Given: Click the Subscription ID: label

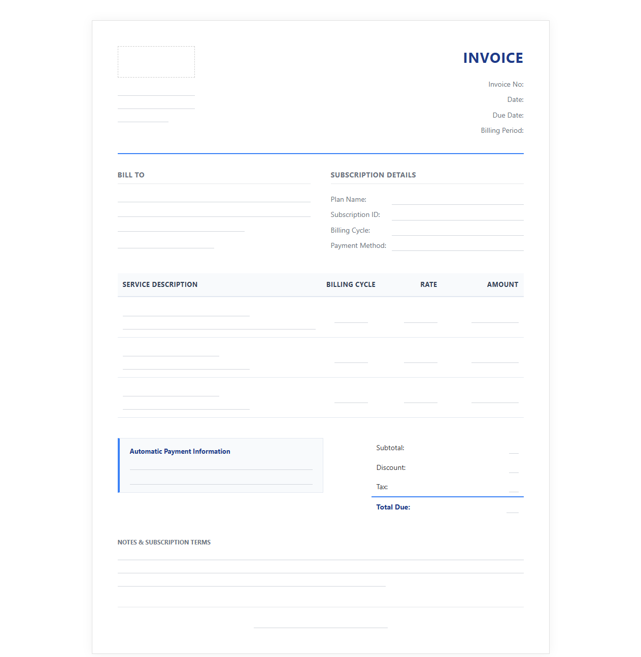Looking at the screenshot, I should pos(355,215).
